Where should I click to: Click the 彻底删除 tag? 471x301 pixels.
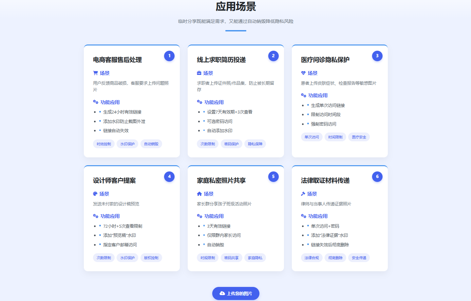point(335,257)
